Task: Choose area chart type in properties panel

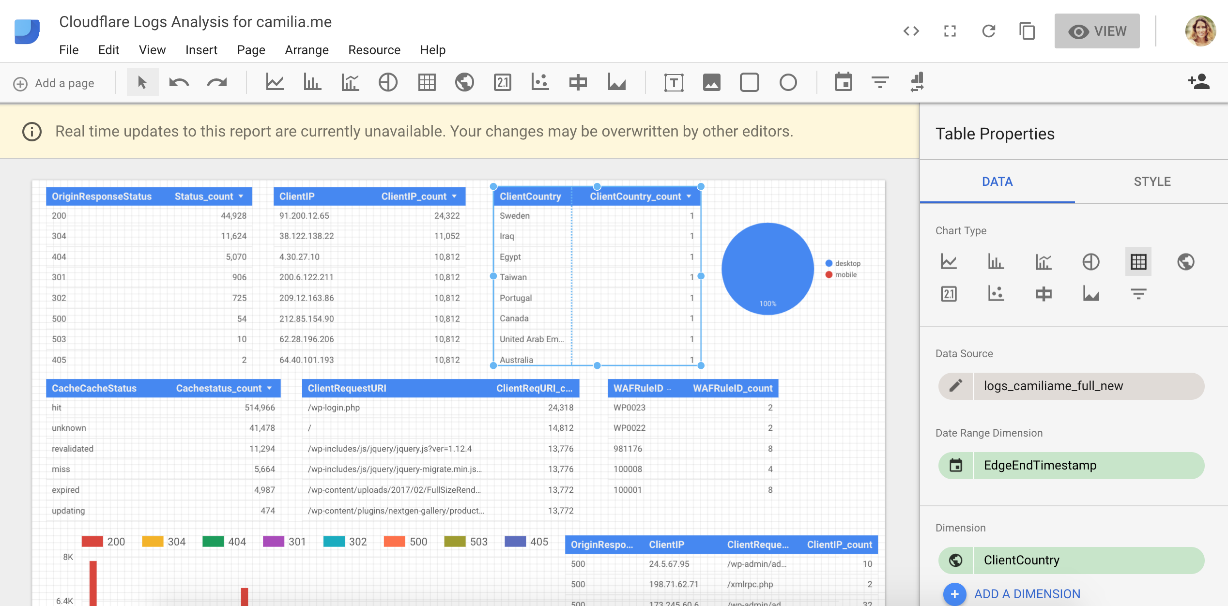Action: [x=1090, y=294]
